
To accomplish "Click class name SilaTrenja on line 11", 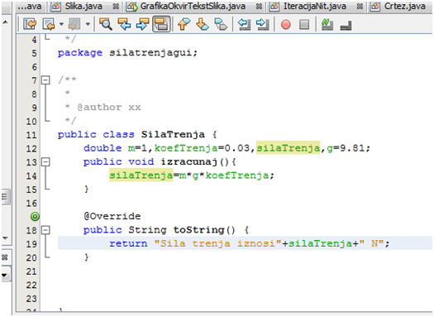I will (x=173, y=135).
